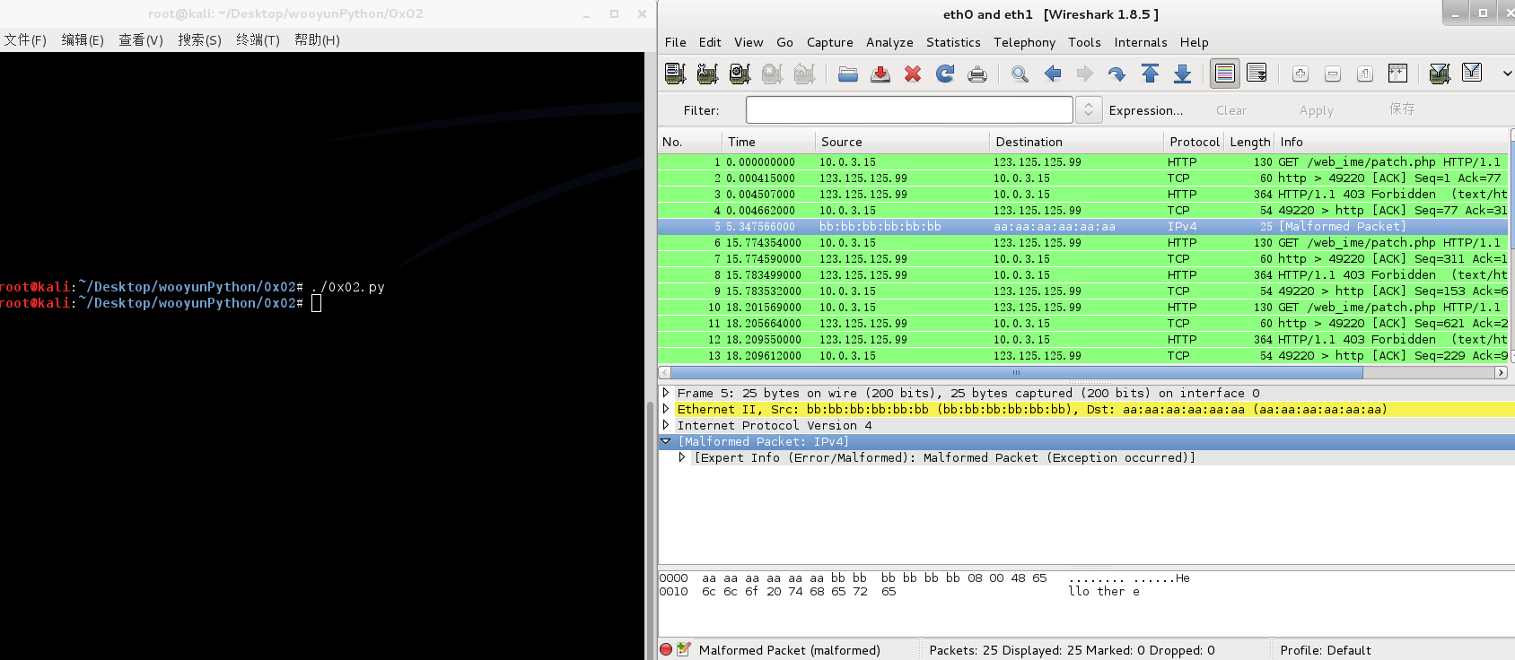Screen dimensions: 1515x660
Task: Click the open capture file folder icon
Action: (848, 74)
